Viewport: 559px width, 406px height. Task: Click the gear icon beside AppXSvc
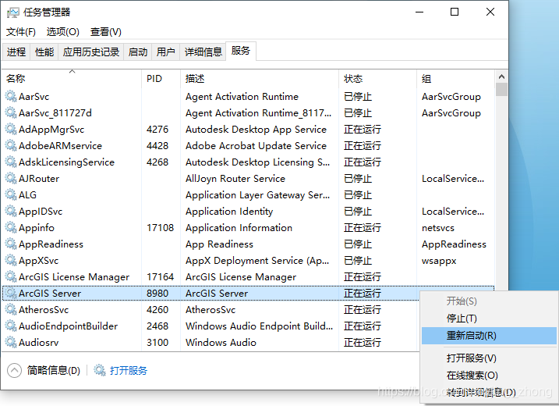pyautogui.click(x=11, y=260)
